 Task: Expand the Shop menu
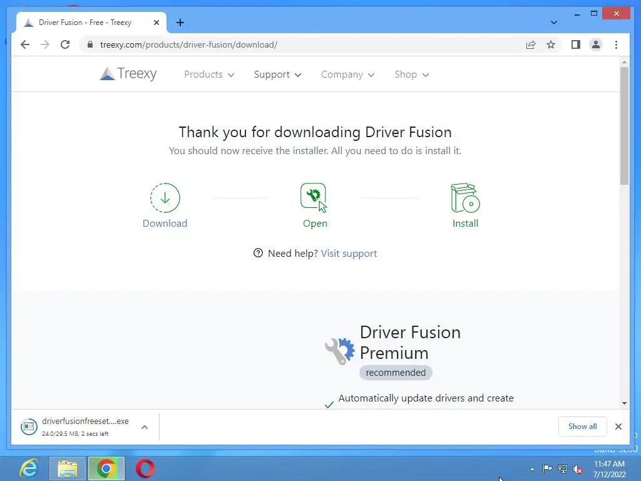pos(412,75)
